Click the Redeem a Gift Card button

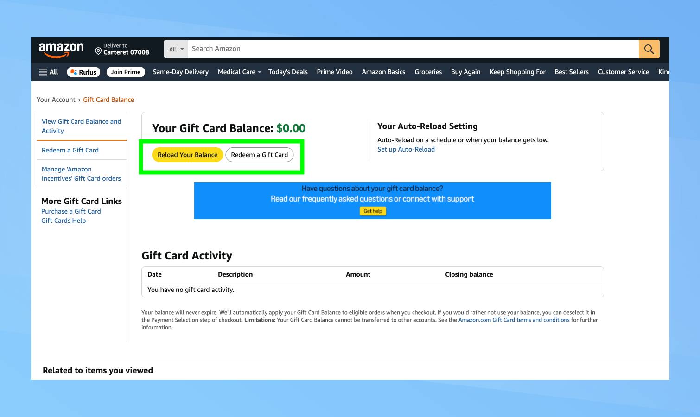click(260, 154)
